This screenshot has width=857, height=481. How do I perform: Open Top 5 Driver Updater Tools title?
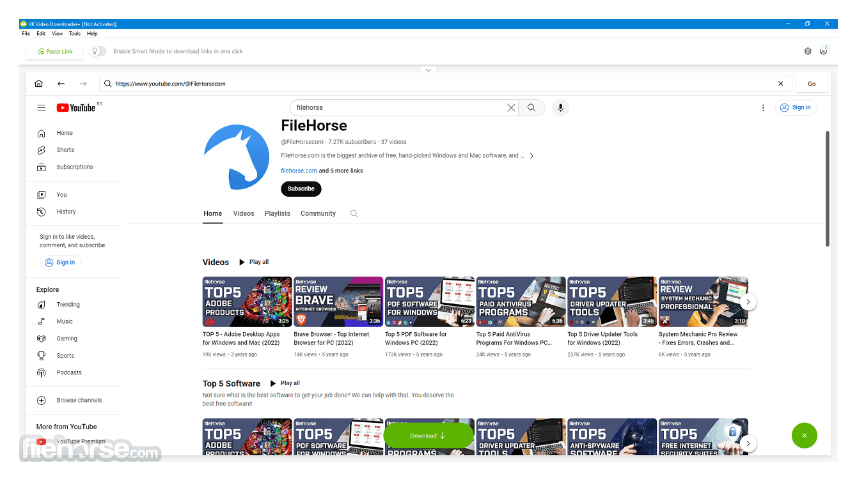[602, 339]
